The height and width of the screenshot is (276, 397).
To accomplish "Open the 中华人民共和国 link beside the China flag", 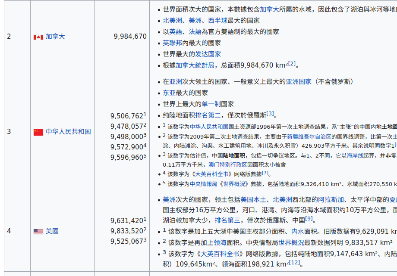I will tap(68, 132).
